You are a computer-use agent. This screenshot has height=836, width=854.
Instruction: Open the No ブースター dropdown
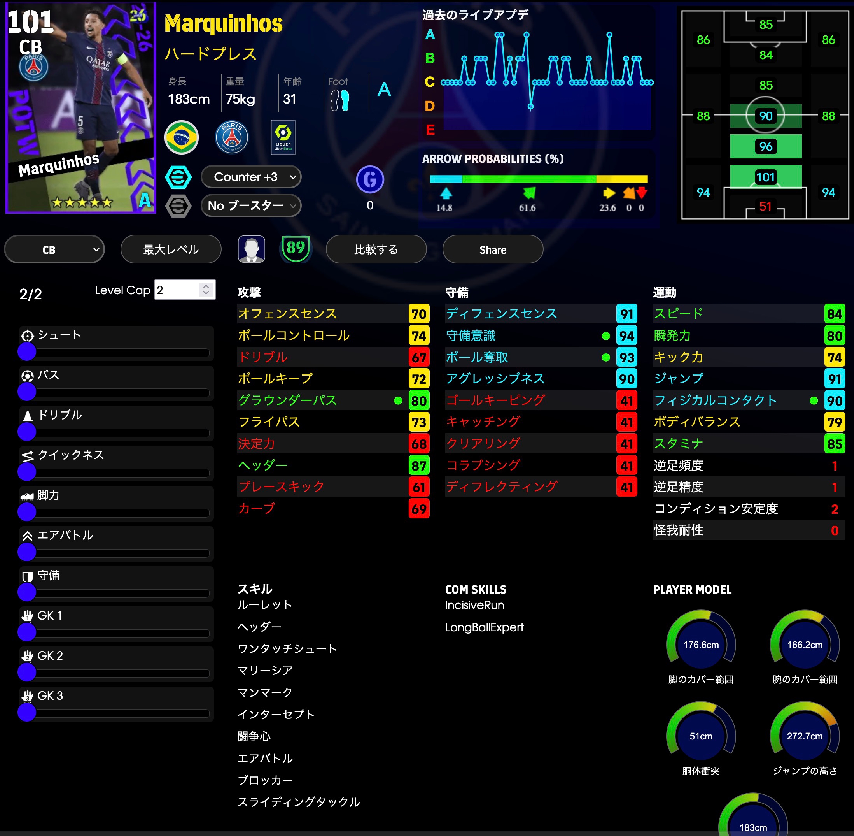click(x=251, y=205)
